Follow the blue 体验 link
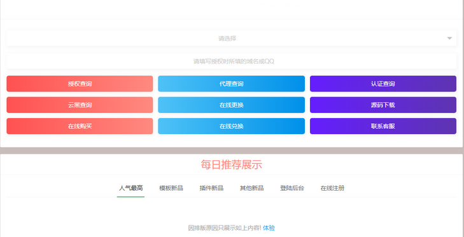 click(269, 228)
